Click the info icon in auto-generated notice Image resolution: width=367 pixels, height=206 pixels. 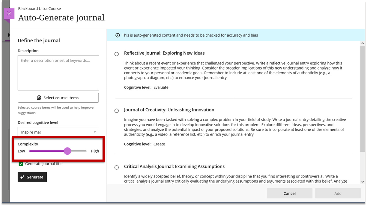point(118,35)
